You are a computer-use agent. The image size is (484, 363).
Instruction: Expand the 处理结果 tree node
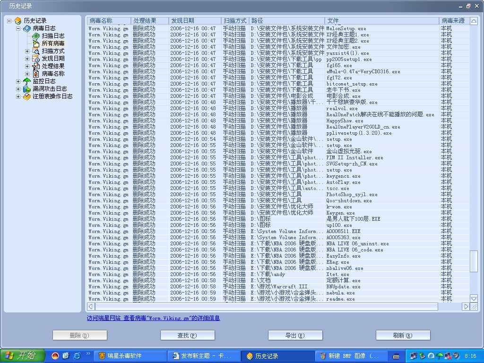click(27, 66)
